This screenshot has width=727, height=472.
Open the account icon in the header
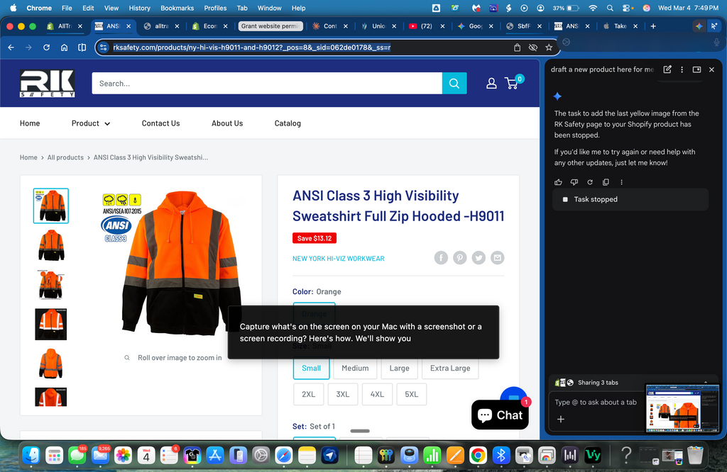(491, 83)
